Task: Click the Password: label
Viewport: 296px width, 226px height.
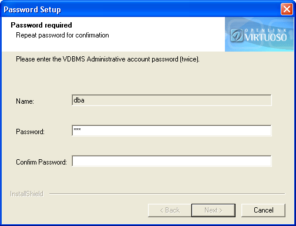Action: (x=30, y=132)
